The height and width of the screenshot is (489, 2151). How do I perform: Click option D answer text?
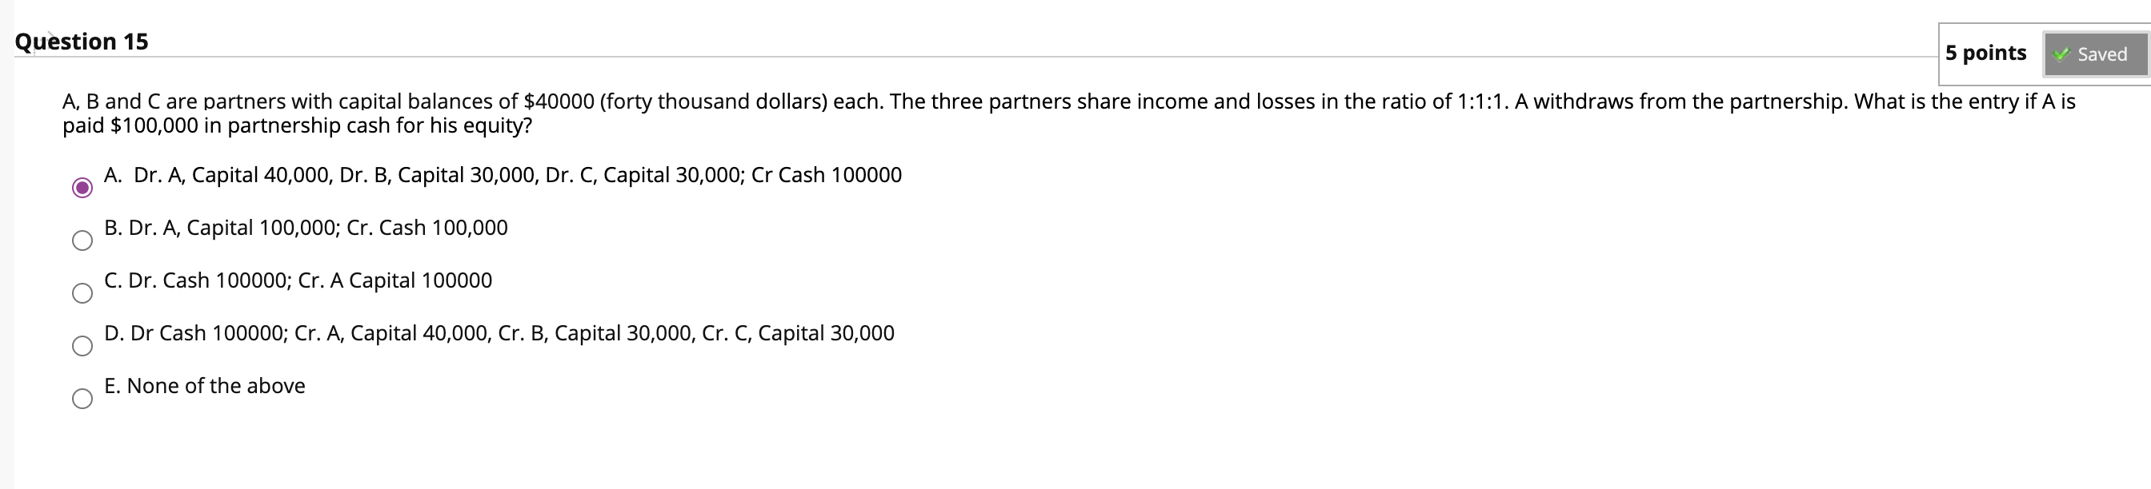497,334
